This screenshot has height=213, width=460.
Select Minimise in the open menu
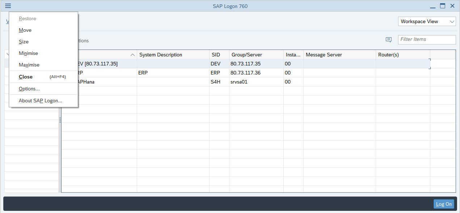tap(29, 54)
